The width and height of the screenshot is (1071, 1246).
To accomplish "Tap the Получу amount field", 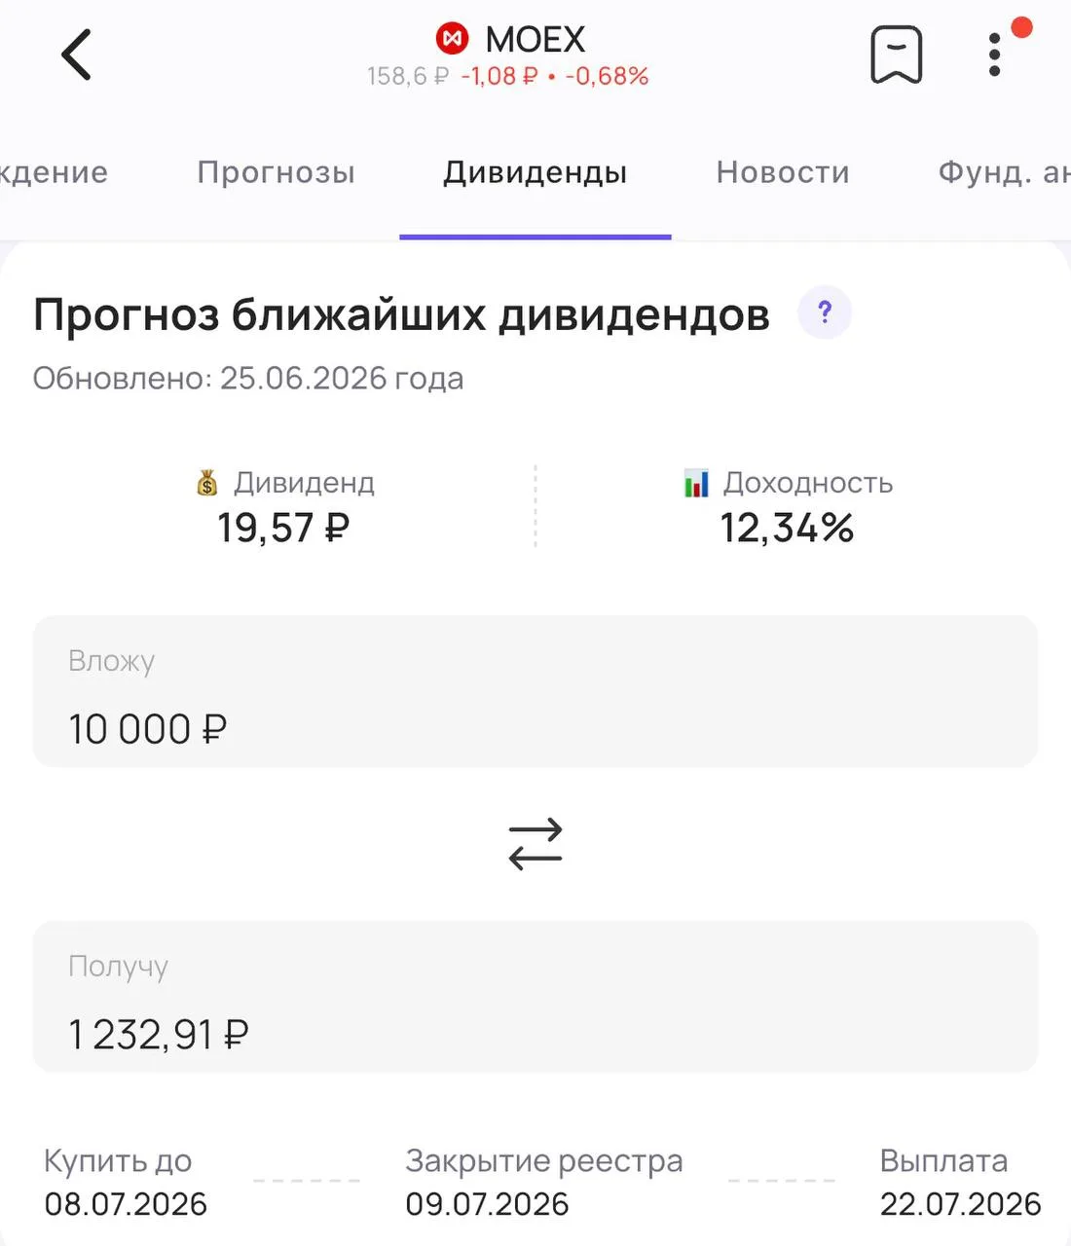I will coord(535,997).
